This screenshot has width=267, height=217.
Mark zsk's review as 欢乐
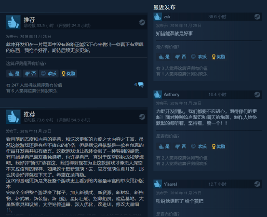(x=199, y=57)
